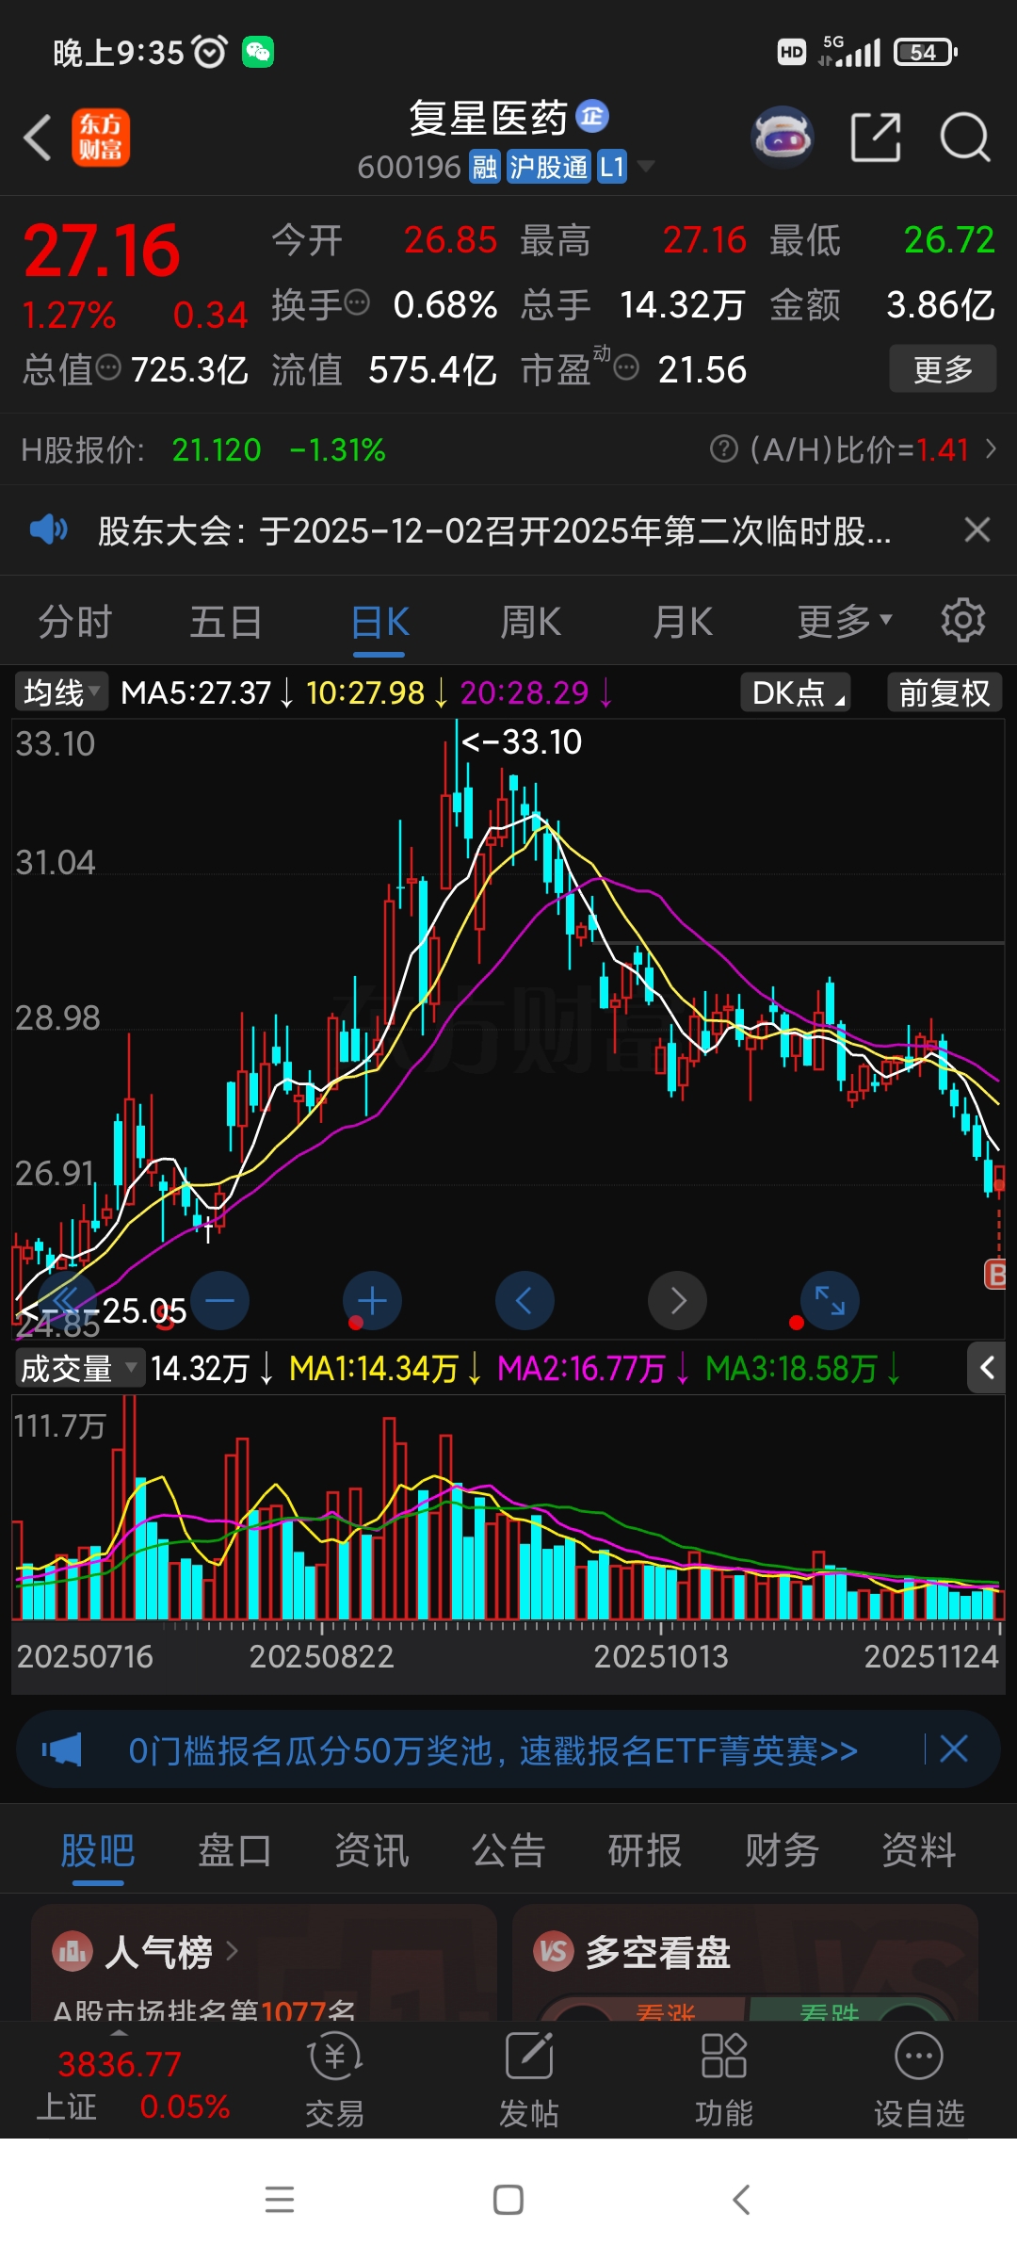Image resolution: width=1017 pixels, height=2261 pixels.
Task: Open stock search magnifier icon
Action: [965, 138]
